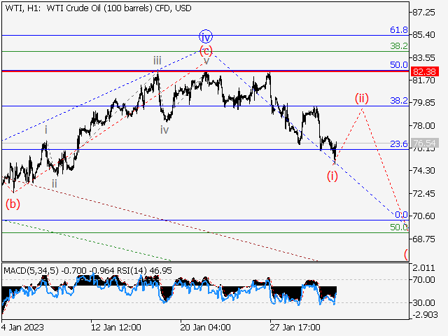Click the 85.40 price axis label
Viewport: 448px width, 336px height.
point(424,35)
